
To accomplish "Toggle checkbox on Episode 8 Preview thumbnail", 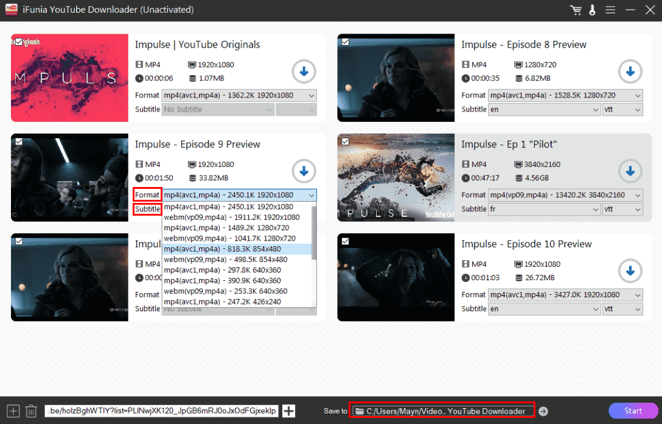I will 346,41.
